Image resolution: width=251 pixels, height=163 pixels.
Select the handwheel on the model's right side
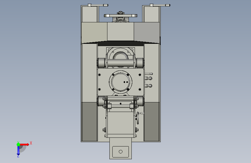click(x=138, y=118)
